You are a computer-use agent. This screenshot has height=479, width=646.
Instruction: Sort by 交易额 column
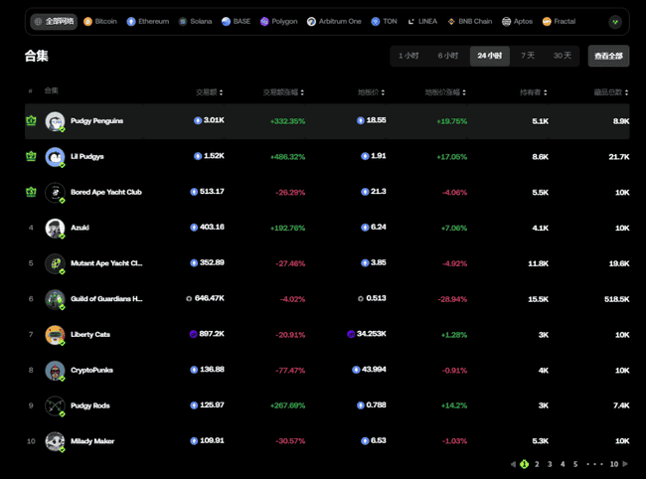pyautogui.click(x=208, y=92)
